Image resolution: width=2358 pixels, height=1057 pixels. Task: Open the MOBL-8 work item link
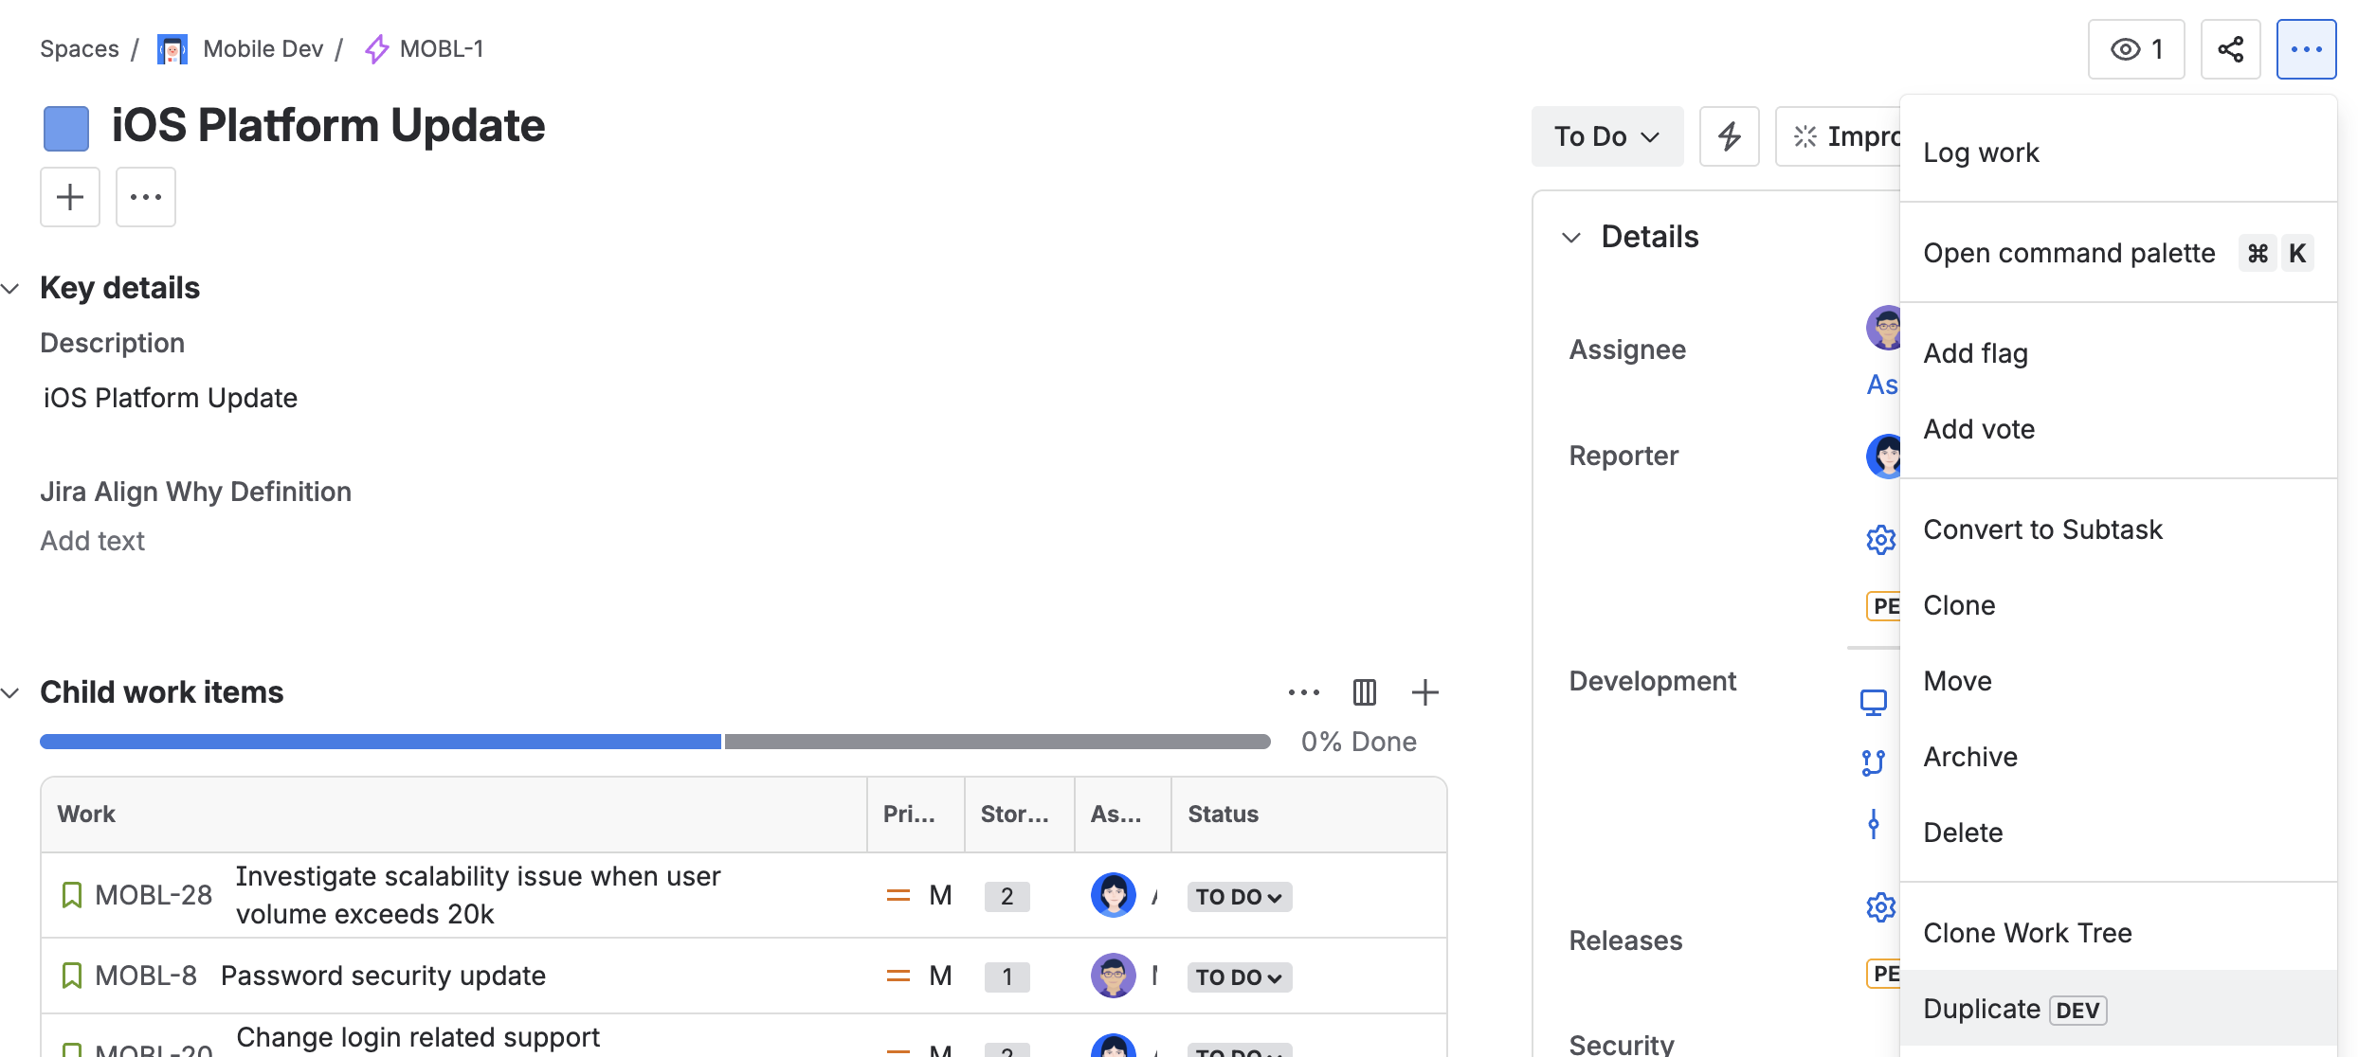pyautogui.click(x=146, y=976)
